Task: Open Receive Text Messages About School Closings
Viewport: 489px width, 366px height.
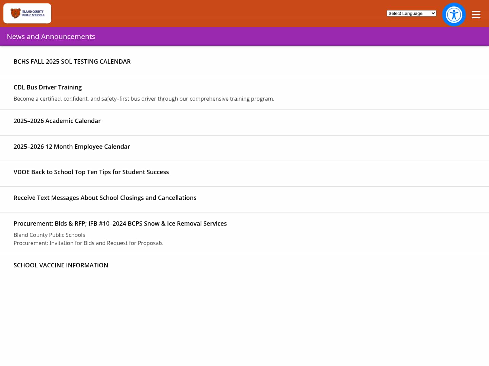Action: (x=105, y=198)
